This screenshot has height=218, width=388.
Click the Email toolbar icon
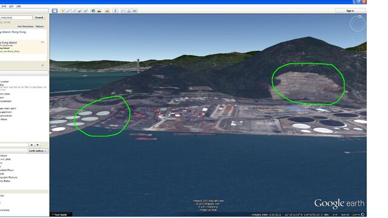coord(123,11)
